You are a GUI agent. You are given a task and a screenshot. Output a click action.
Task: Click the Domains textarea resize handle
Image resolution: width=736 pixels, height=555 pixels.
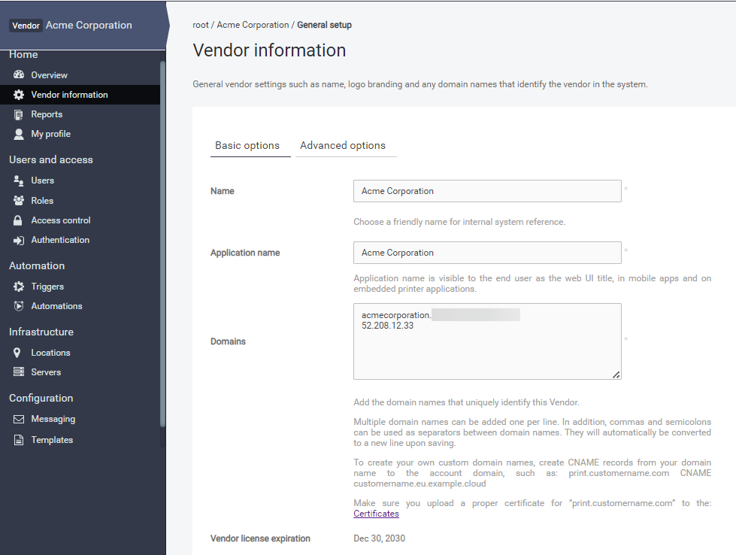[616, 375]
